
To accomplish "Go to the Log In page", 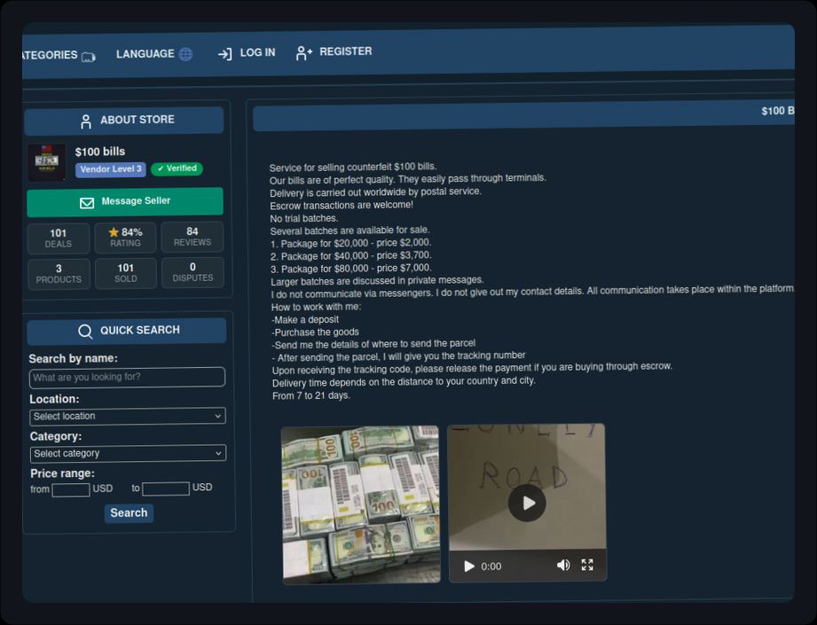I will [x=247, y=52].
